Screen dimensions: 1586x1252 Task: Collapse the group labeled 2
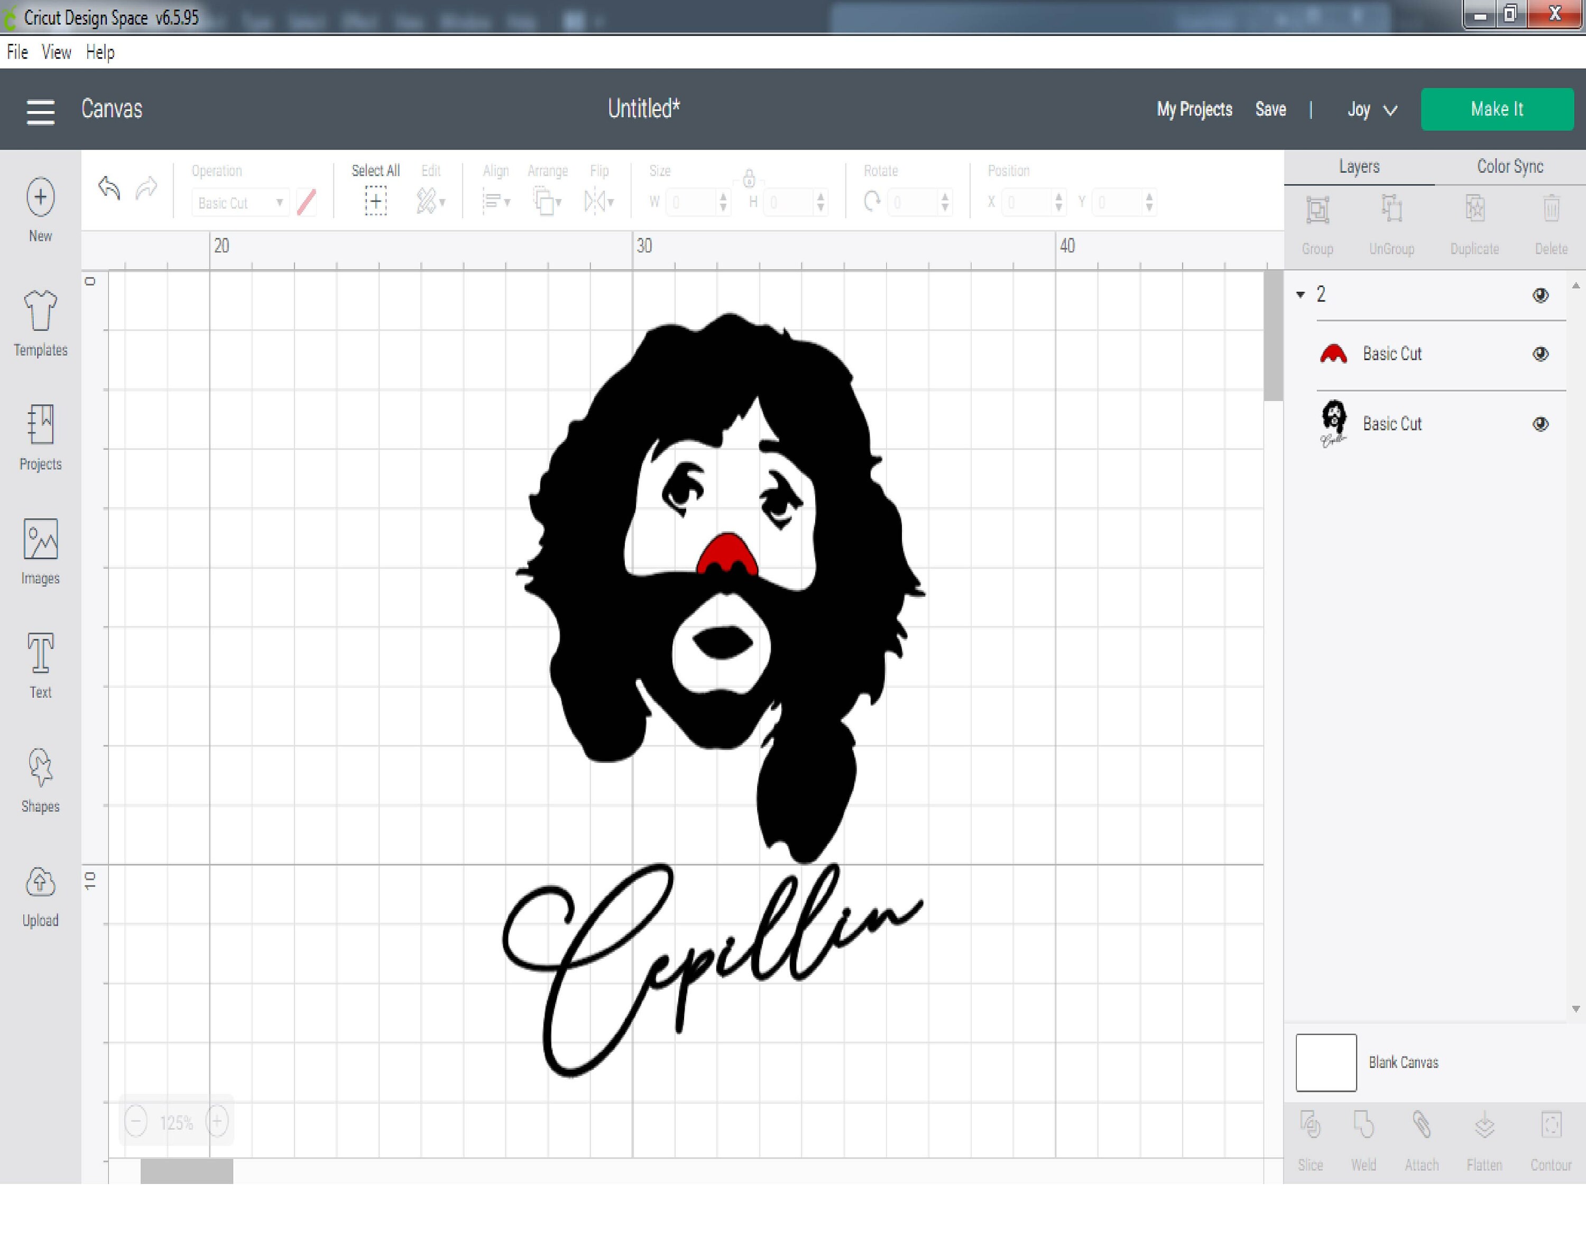click(x=1301, y=294)
